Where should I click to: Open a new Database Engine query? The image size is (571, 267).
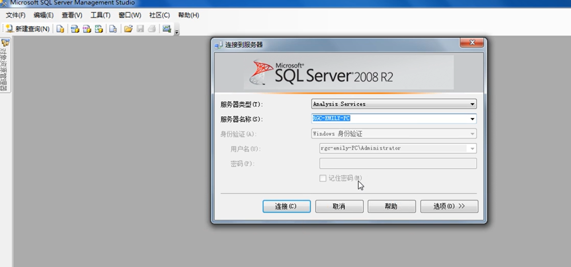60,29
